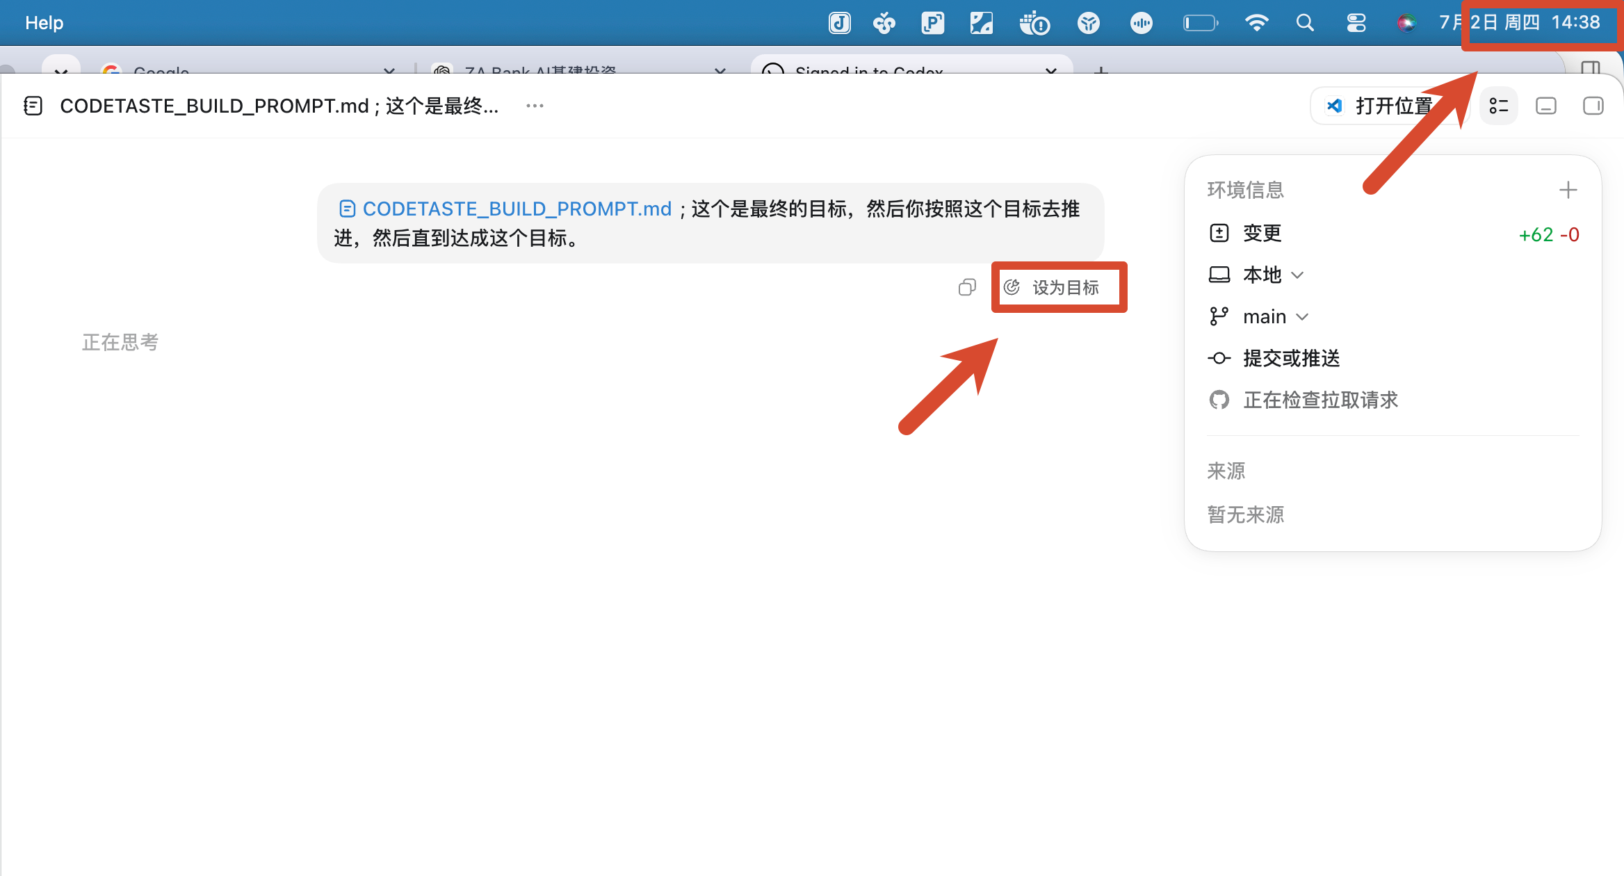Viewport: 1624px width, 876px height.
Task: Click the P parking-style menu bar icon
Action: (x=932, y=23)
